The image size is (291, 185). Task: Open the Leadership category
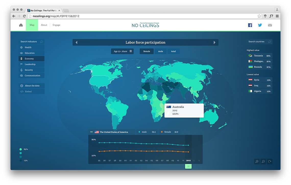(31, 64)
